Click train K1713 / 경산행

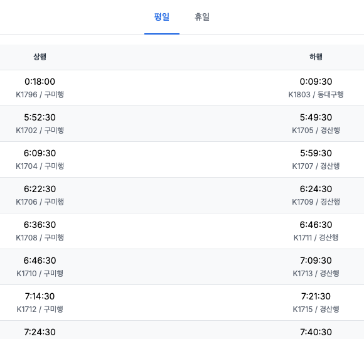tap(316, 273)
